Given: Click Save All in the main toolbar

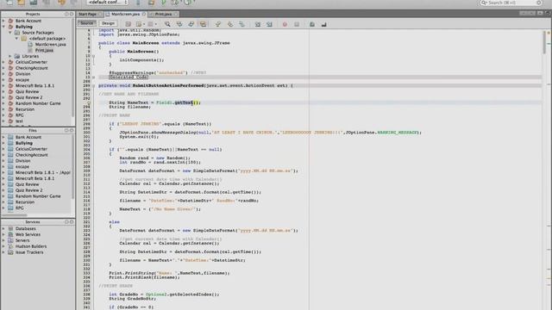Looking at the screenshot, I should (33, 2).
